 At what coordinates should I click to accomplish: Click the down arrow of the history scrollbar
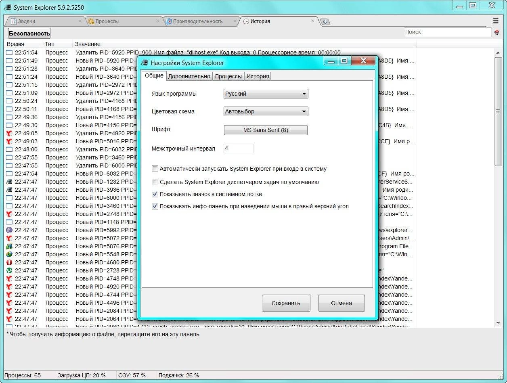pos(499,323)
